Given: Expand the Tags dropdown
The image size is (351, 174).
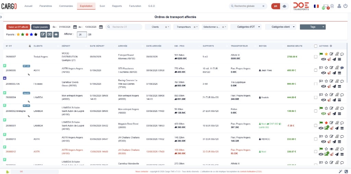Looking at the screenshot, I should point(313,27).
